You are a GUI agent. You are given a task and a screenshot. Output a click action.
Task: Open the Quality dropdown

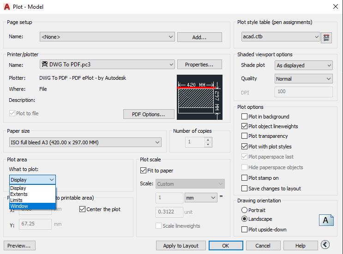[304, 79]
